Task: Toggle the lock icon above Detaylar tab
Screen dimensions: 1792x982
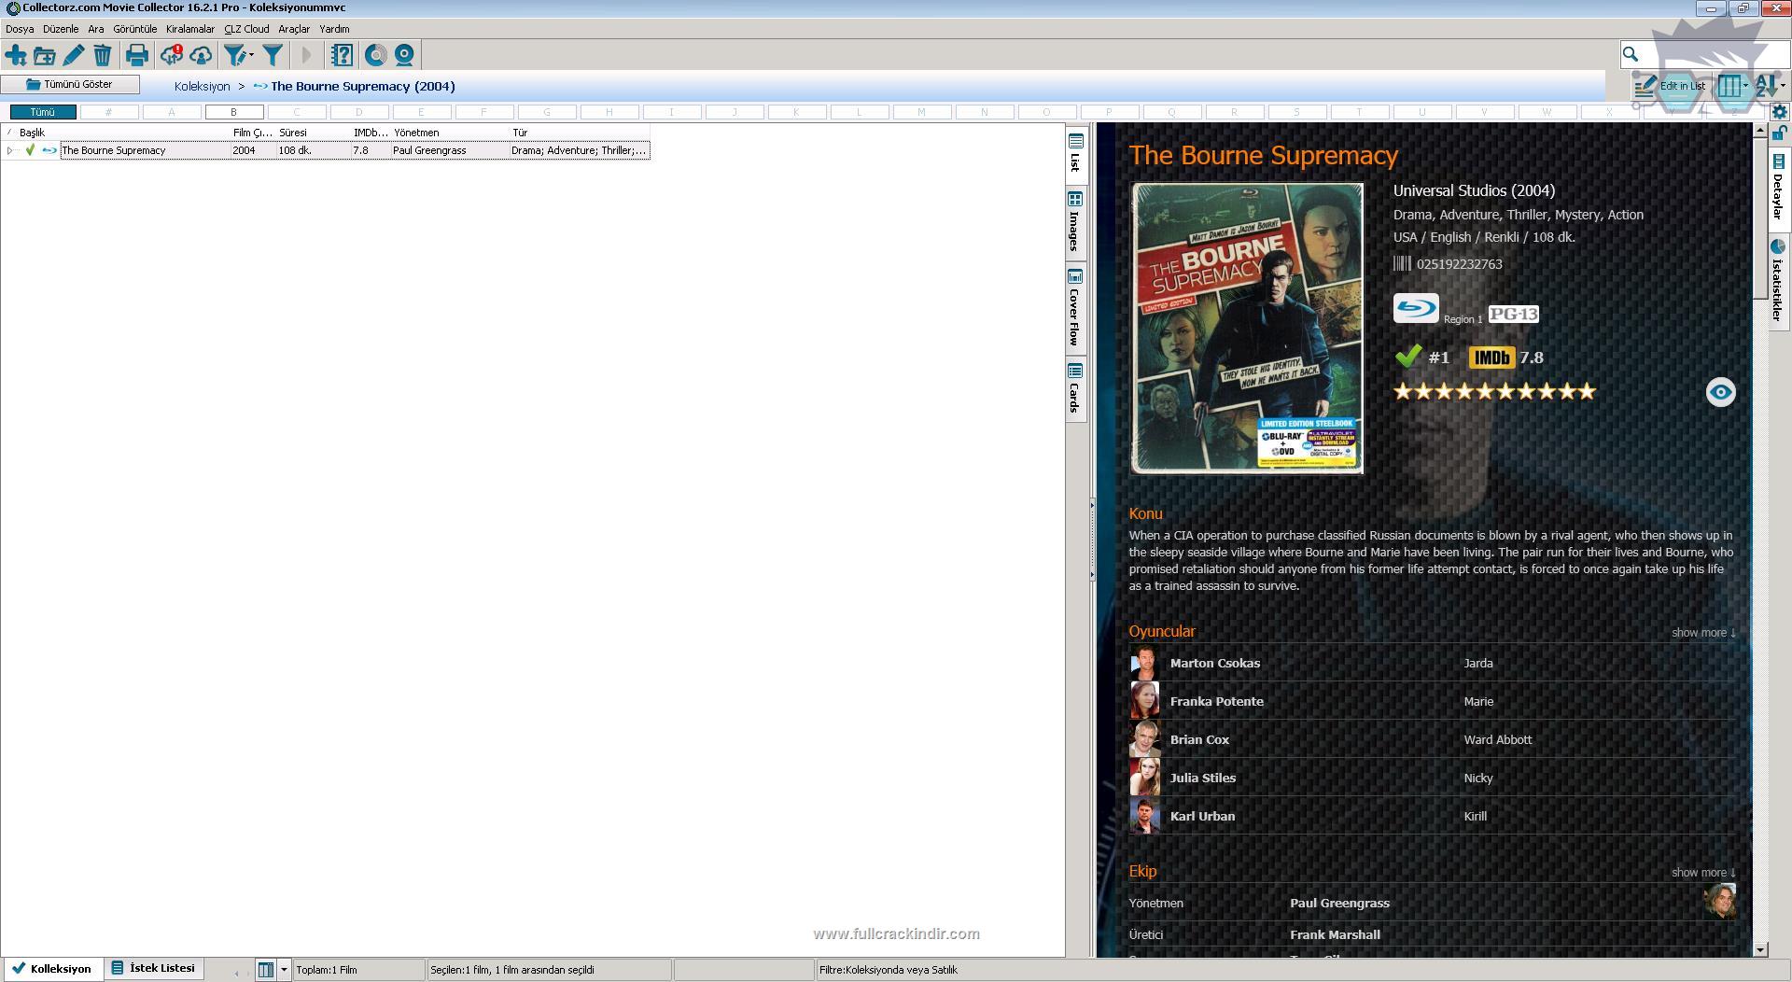Action: pyautogui.click(x=1779, y=133)
